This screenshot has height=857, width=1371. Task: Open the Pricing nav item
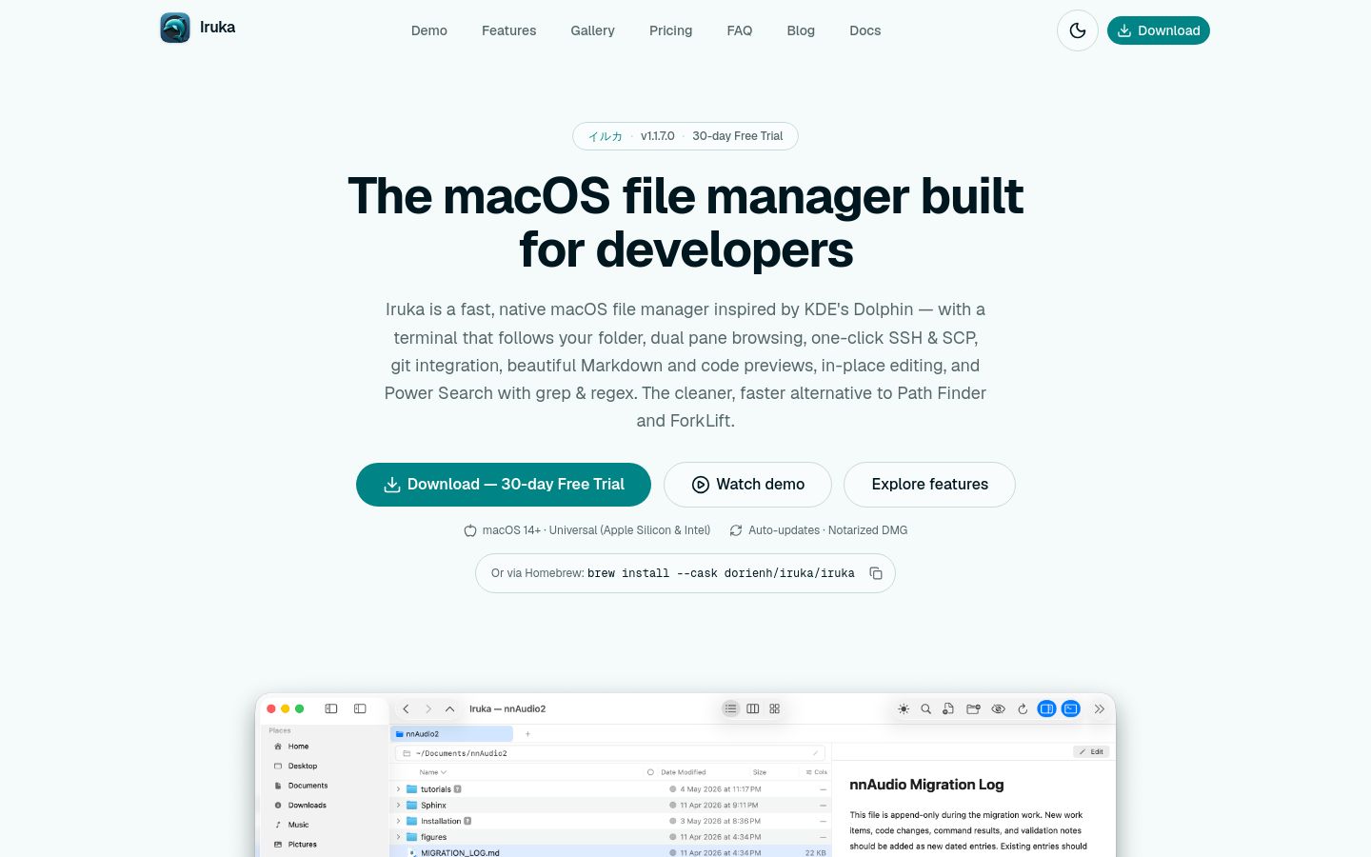(x=671, y=30)
